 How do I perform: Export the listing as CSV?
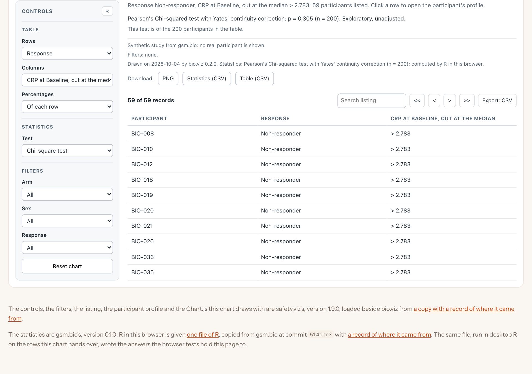coord(497,101)
